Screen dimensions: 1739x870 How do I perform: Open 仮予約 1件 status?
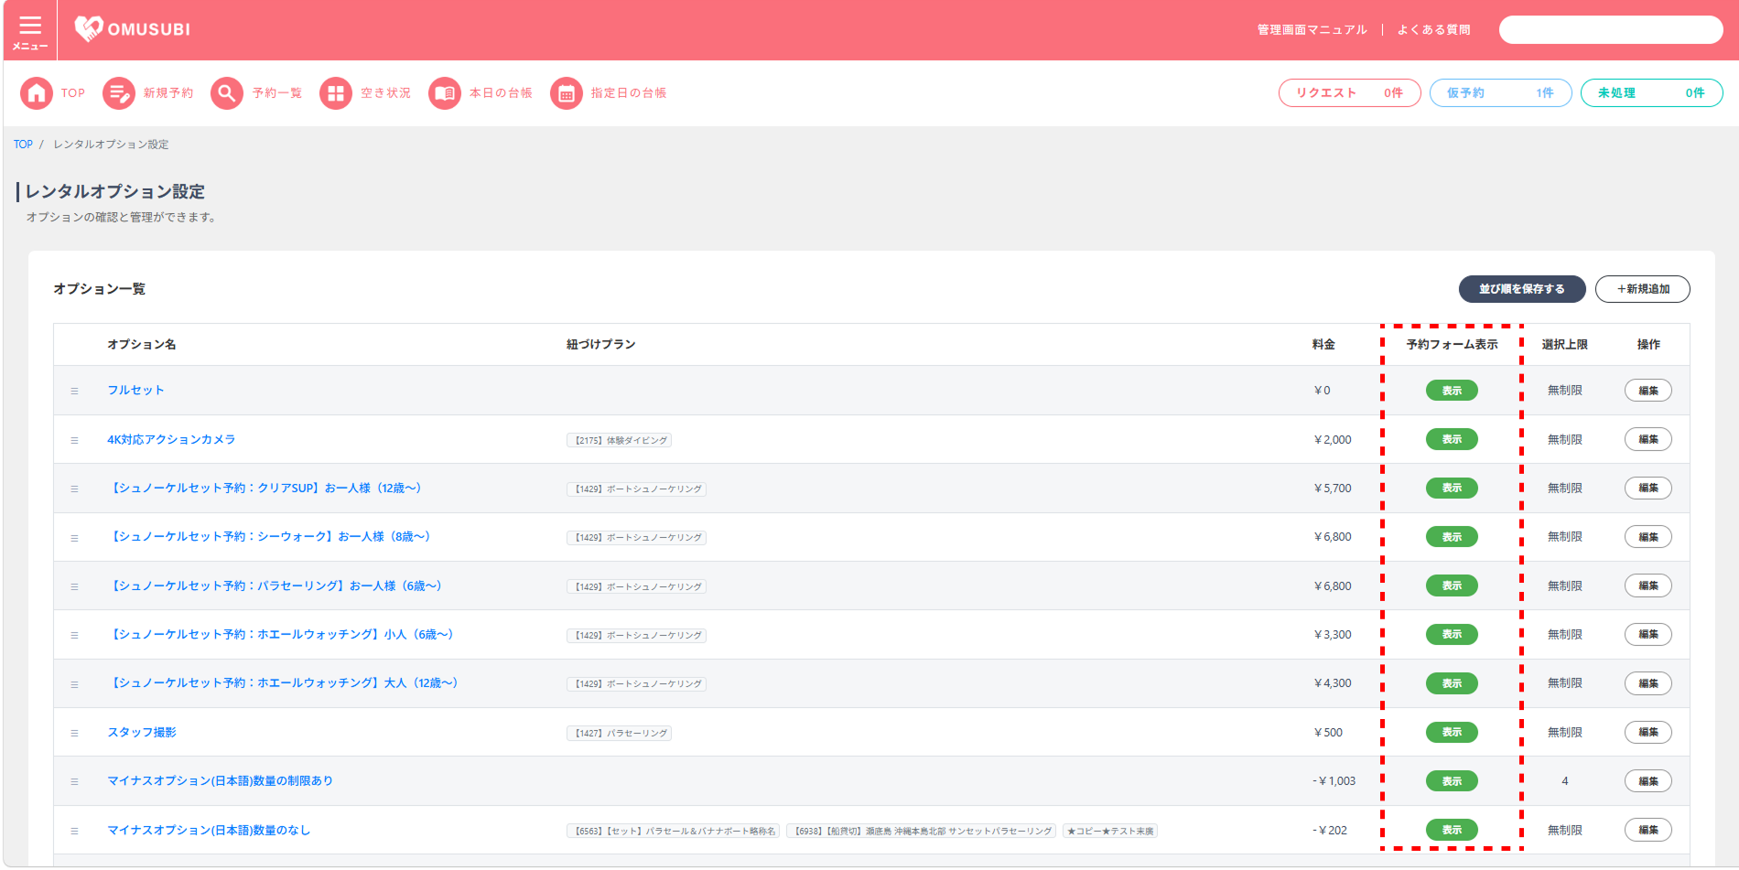tap(1500, 93)
